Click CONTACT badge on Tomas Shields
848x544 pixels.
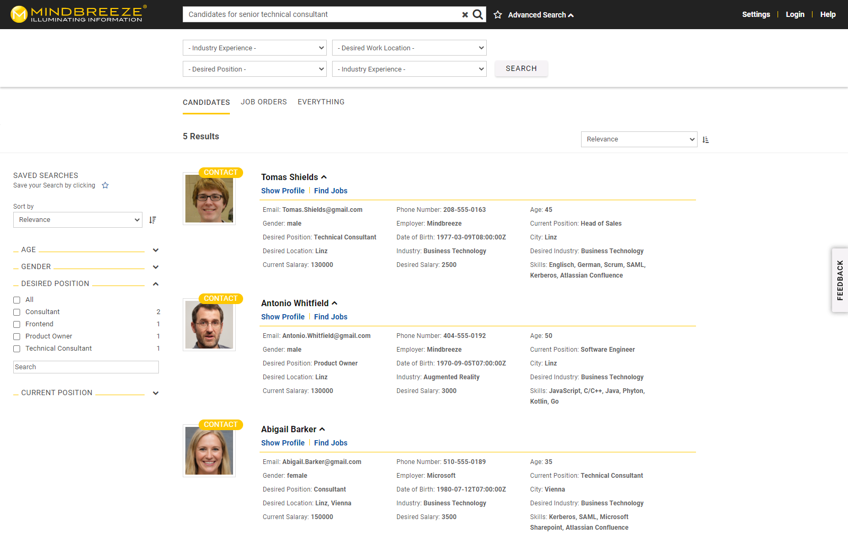(221, 173)
